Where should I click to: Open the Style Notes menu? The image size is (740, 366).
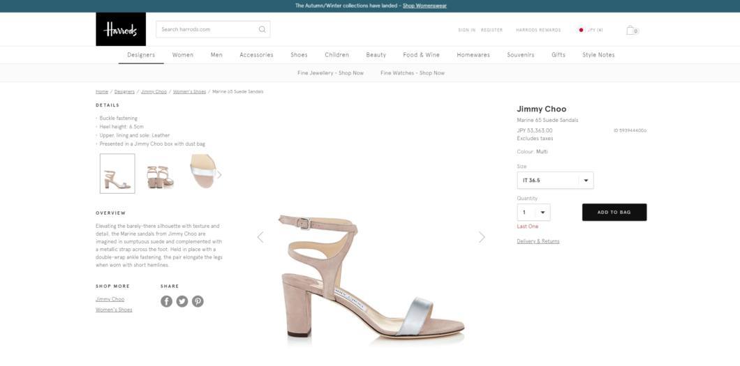click(x=598, y=54)
